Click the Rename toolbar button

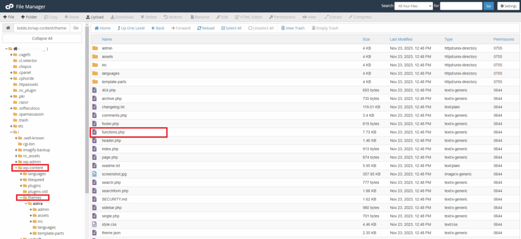[199, 17]
